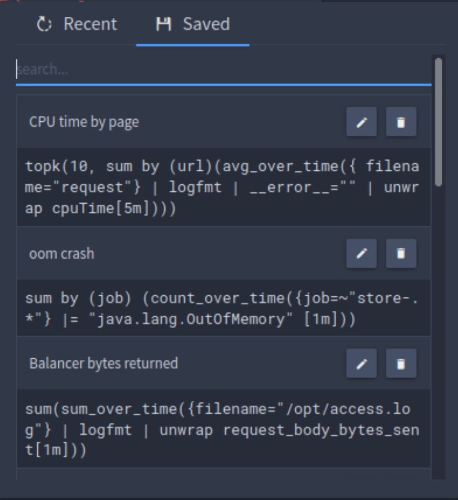This screenshot has height=500, width=458.
Task: Delete the CPU time by page query
Action: [x=401, y=122]
